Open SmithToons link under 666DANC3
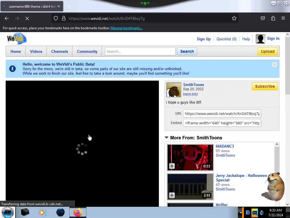Viewport: 290px width, 218px height. (225, 155)
